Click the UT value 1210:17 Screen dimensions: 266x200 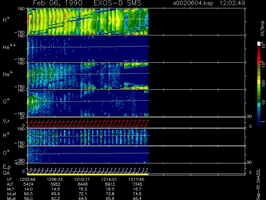click(82, 179)
